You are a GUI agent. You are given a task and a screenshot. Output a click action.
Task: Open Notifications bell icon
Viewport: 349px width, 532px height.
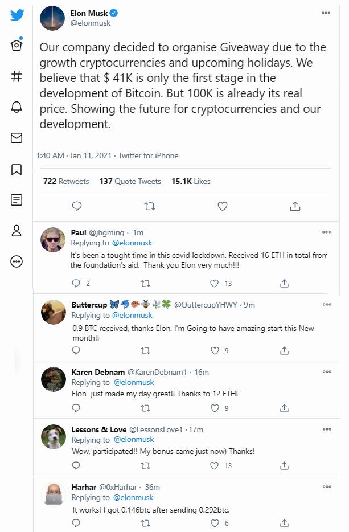17,107
